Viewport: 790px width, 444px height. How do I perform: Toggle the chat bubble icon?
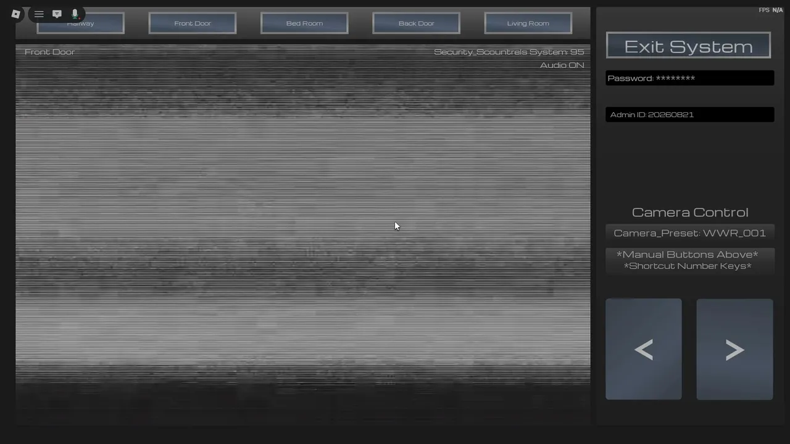(x=57, y=14)
